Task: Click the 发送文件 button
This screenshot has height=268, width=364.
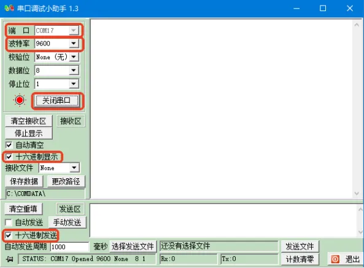Action: tap(300, 246)
